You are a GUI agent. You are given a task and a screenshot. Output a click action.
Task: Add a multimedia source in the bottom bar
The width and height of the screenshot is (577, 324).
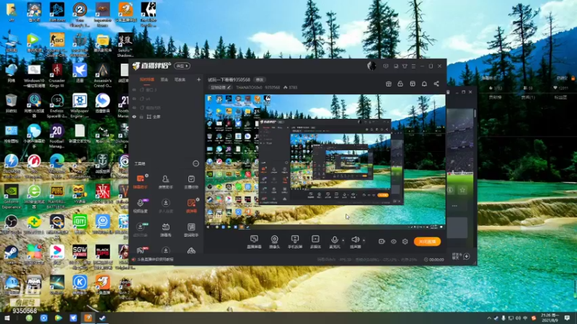(x=315, y=242)
